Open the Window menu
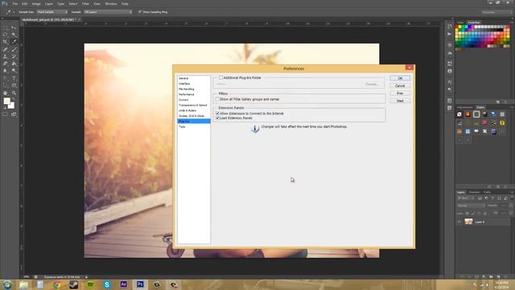515x290 pixels. click(111, 3)
